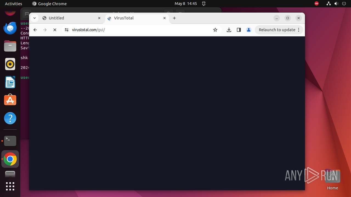Bookmark this tab with the star
The image size is (351, 197).
click(215, 30)
